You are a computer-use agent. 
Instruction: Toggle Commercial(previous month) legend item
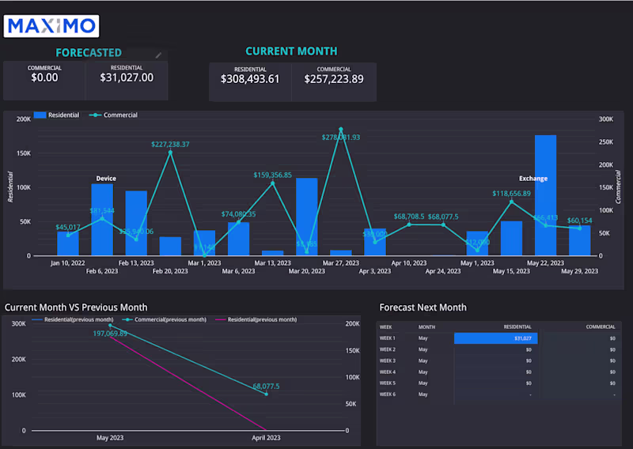165,319
